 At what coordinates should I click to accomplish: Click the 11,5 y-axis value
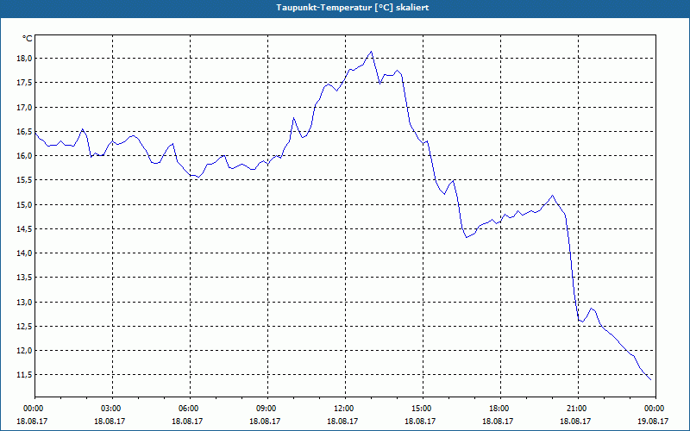pyautogui.click(x=26, y=375)
